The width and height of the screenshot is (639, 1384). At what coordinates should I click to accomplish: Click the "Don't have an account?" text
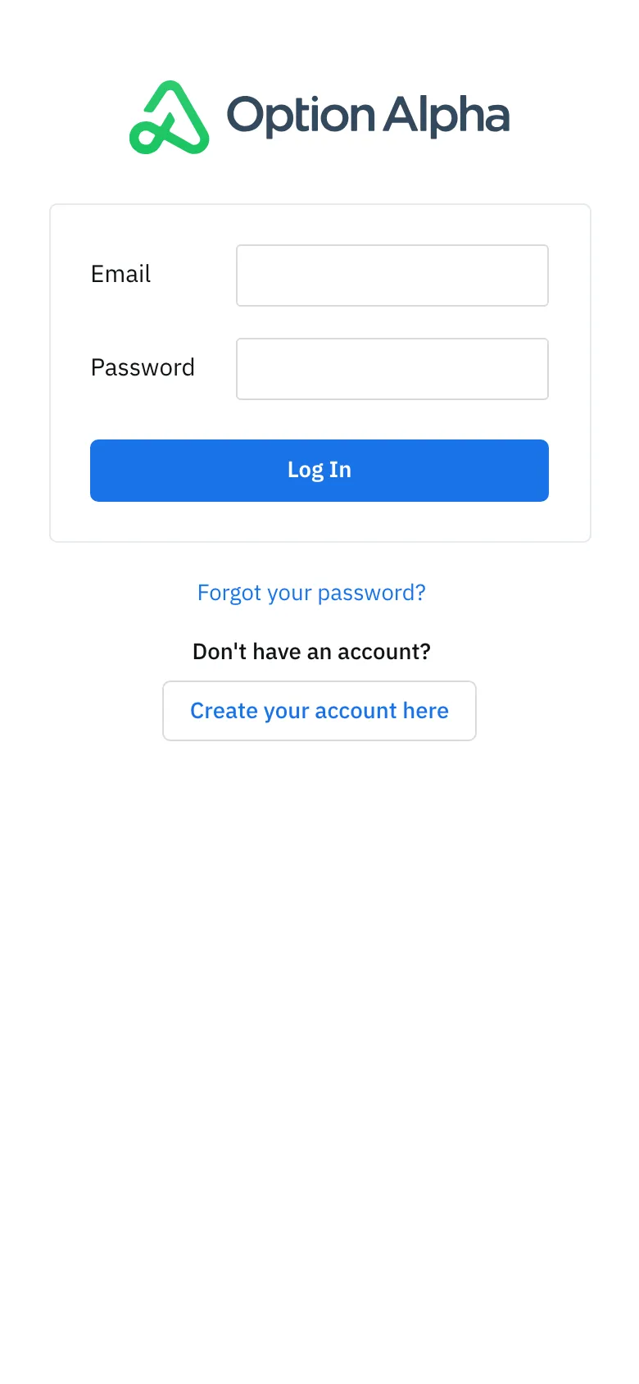(x=311, y=652)
